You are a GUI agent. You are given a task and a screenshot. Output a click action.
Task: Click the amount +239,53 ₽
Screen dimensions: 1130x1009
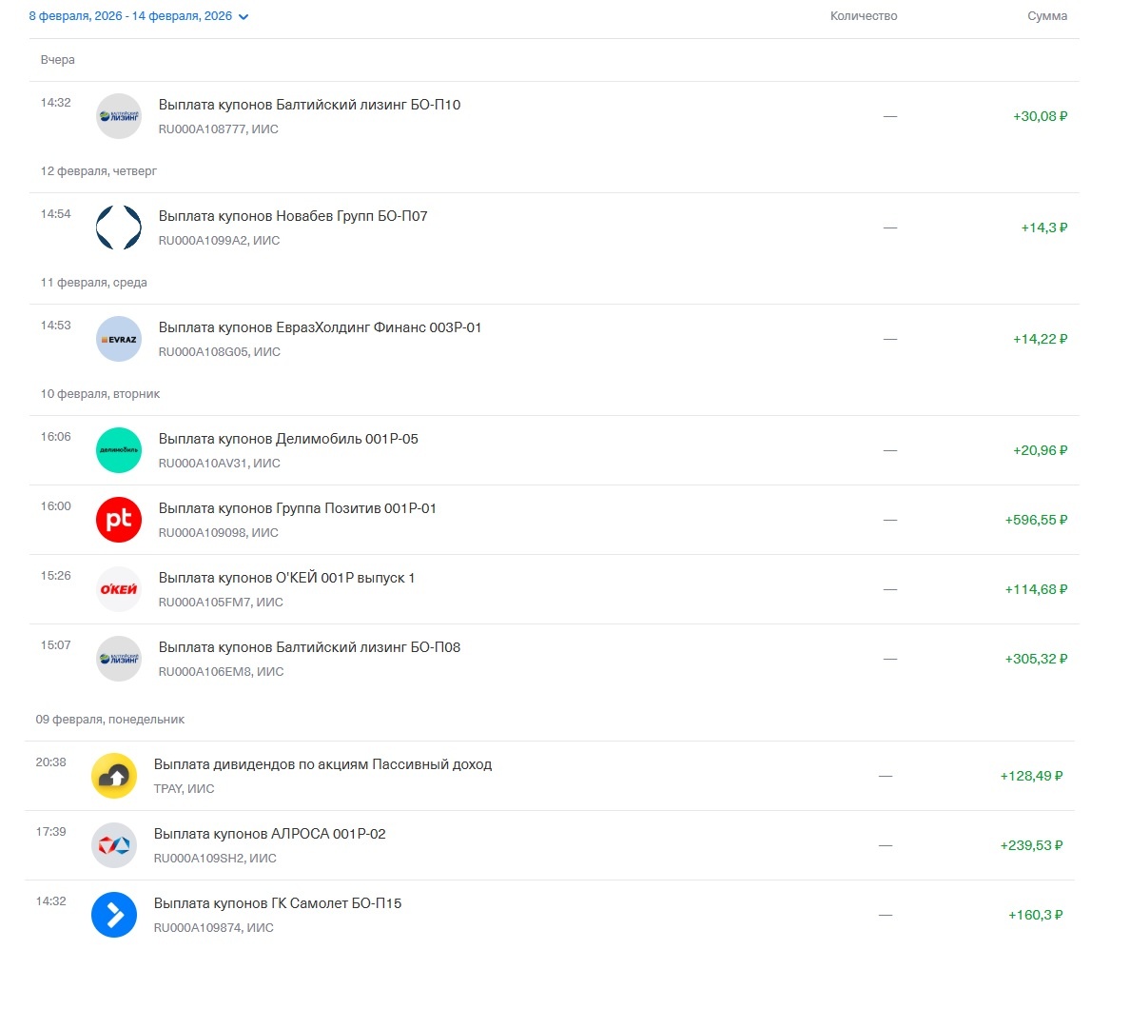pyautogui.click(x=1031, y=845)
